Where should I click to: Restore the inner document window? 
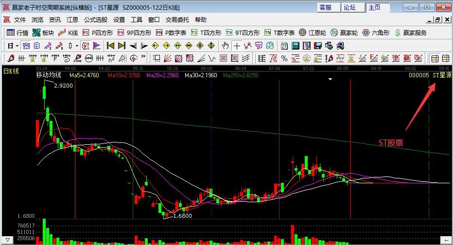438,19
